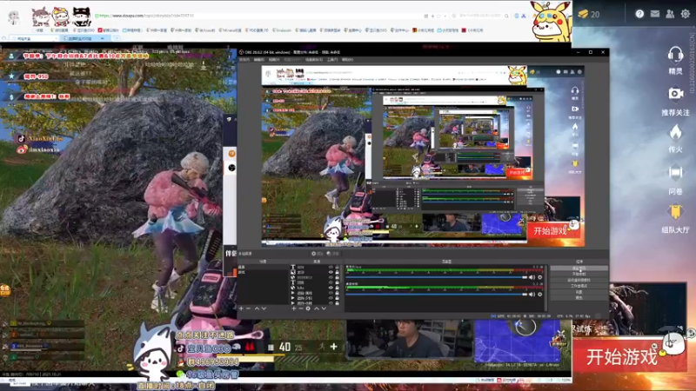Toggle visibility eye of fourth OBS source
The height and width of the screenshot is (391, 696).
[331, 282]
